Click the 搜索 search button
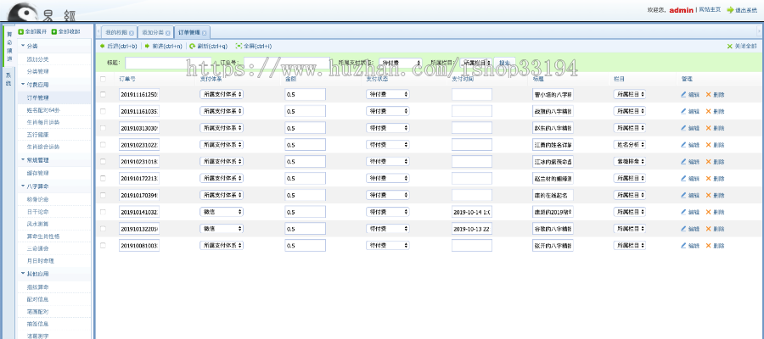 pos(504,63)
